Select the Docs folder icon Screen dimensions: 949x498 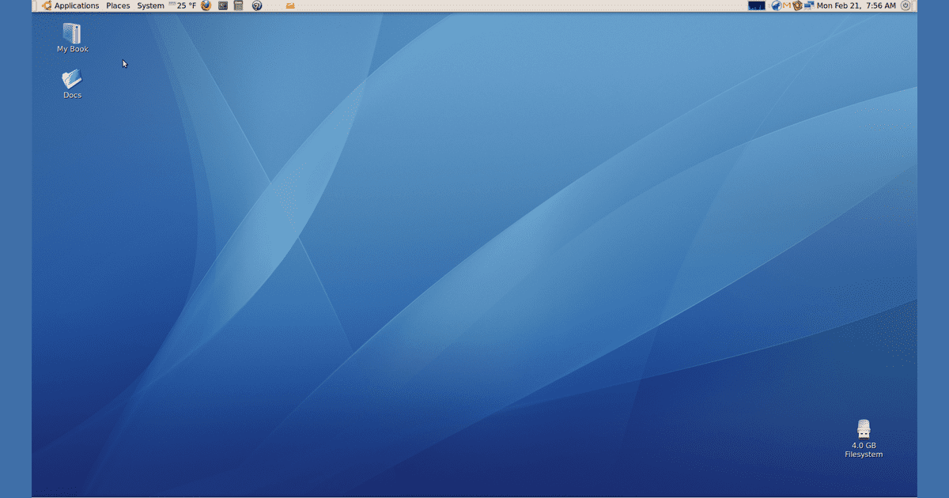coord(72,78)
